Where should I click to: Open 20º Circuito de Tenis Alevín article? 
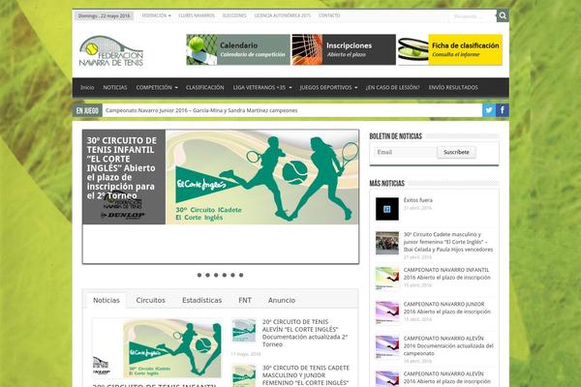pos(305,333)
